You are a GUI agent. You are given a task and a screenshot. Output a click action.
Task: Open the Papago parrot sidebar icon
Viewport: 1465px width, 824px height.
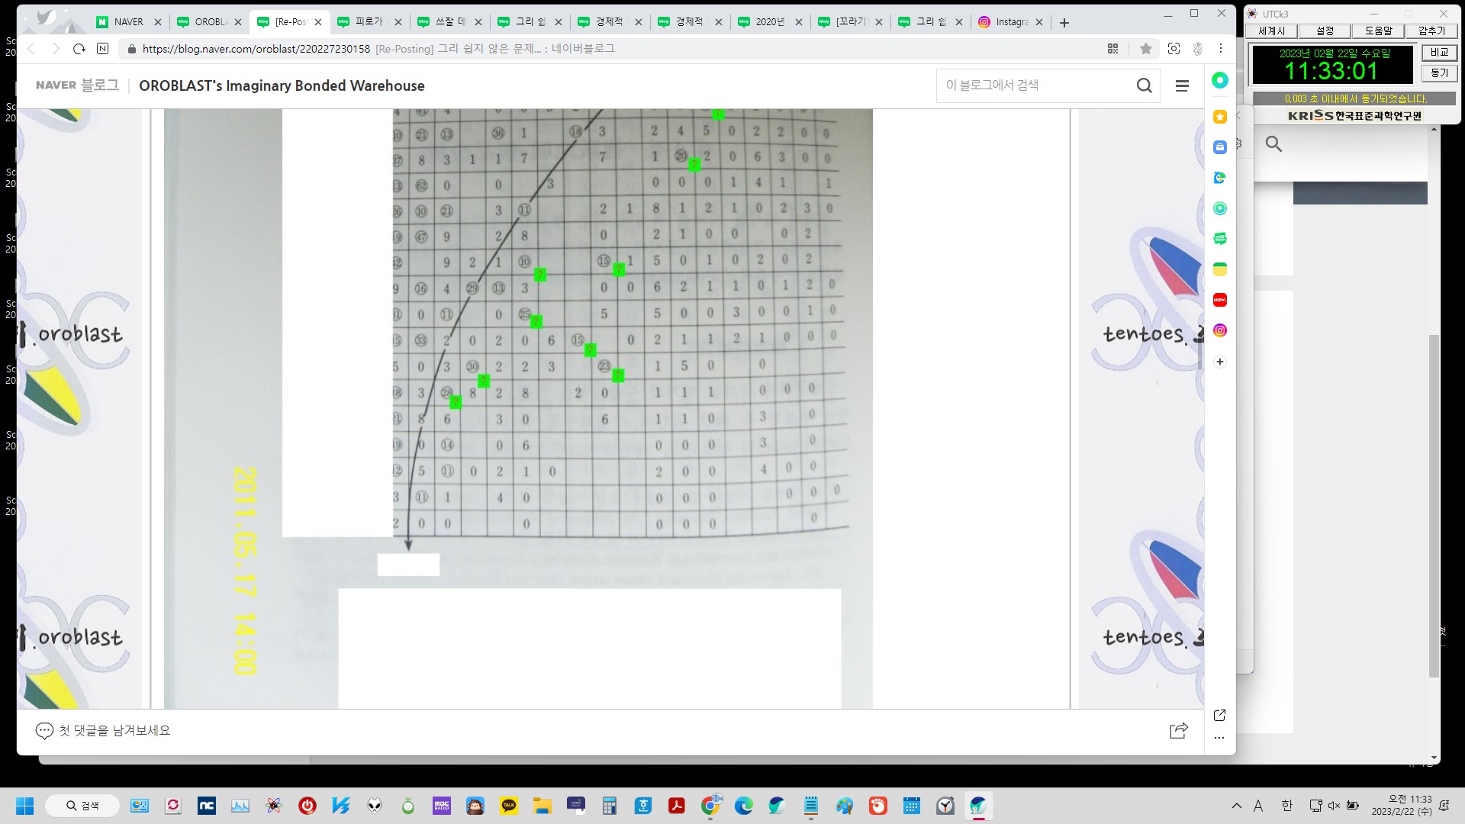click(1219, 178)
